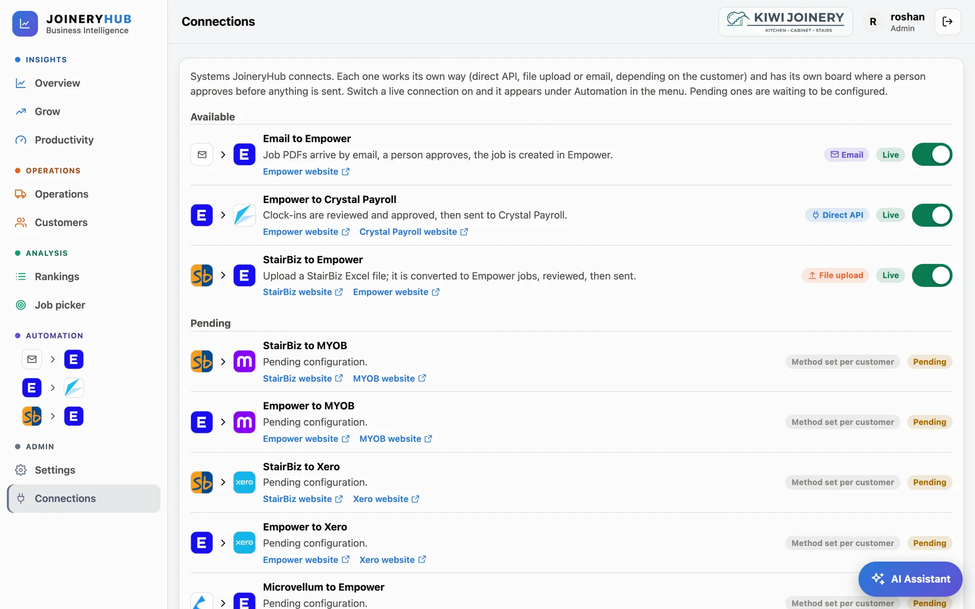The width and height of the screenshot is (975, 609).
Task: Click Method set per customer on Empower to MYOB
Action: click(x=842, y=422)
